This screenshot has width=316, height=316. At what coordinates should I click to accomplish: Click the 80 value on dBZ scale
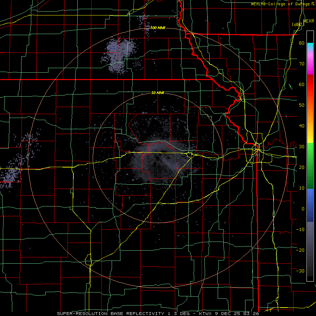click(302, 43)
